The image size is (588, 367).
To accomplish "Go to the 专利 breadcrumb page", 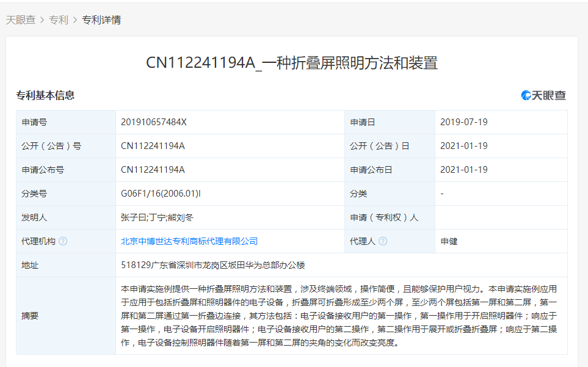I will tap(59, 20).
